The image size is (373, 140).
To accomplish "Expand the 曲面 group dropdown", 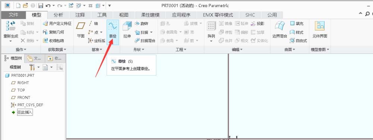I will point(290,50).
